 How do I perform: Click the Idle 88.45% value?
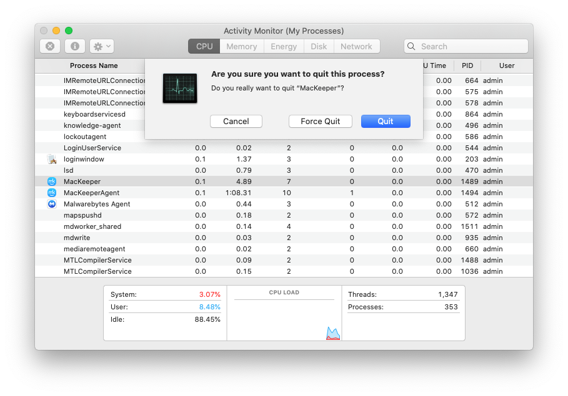coord(207,319)
